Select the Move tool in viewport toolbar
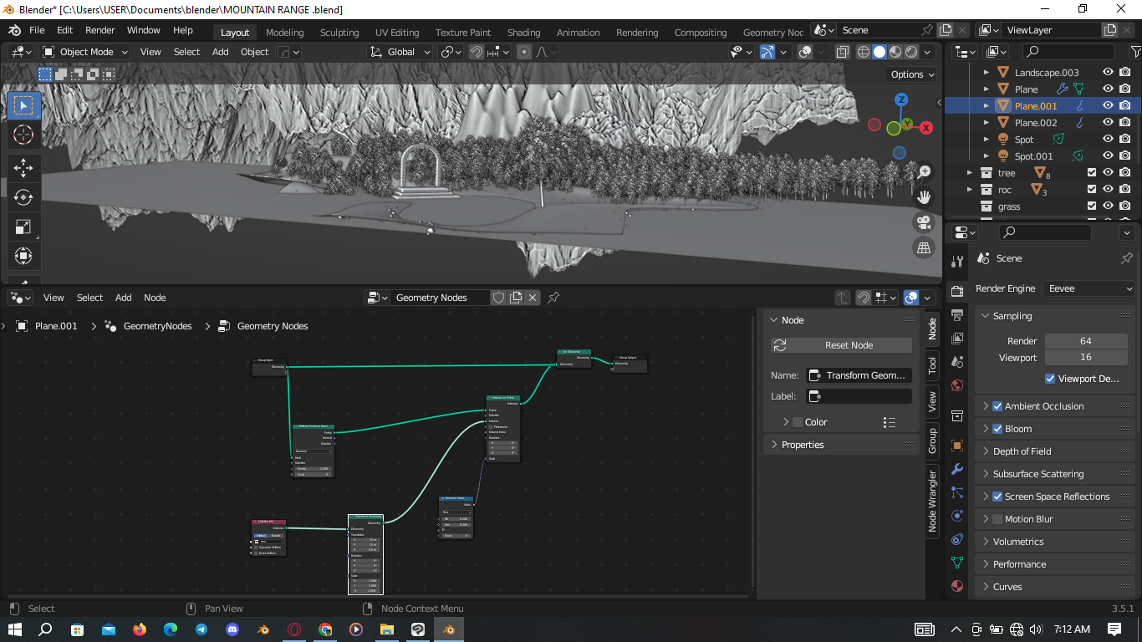The image size is (1142, 642). (23, 168)
